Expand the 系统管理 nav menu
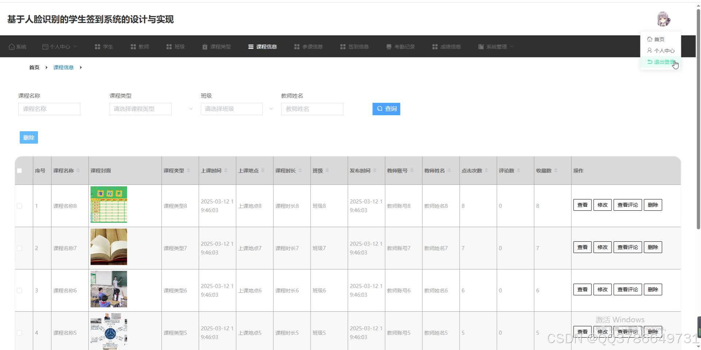701x350 pixels. (x=496, y=47)
